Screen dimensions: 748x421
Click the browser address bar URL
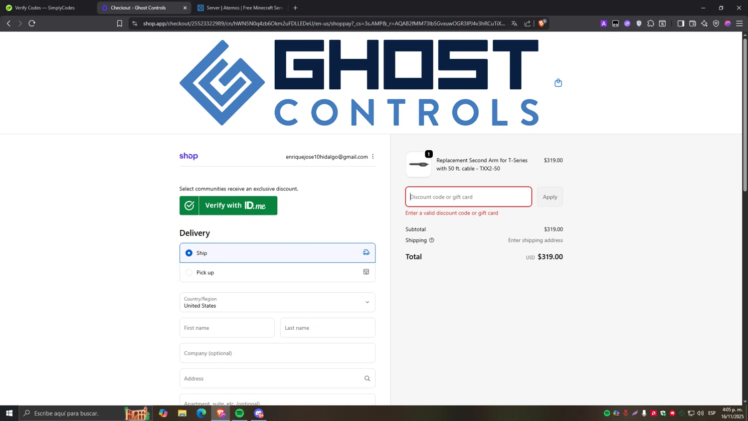[x=324, y=23]
